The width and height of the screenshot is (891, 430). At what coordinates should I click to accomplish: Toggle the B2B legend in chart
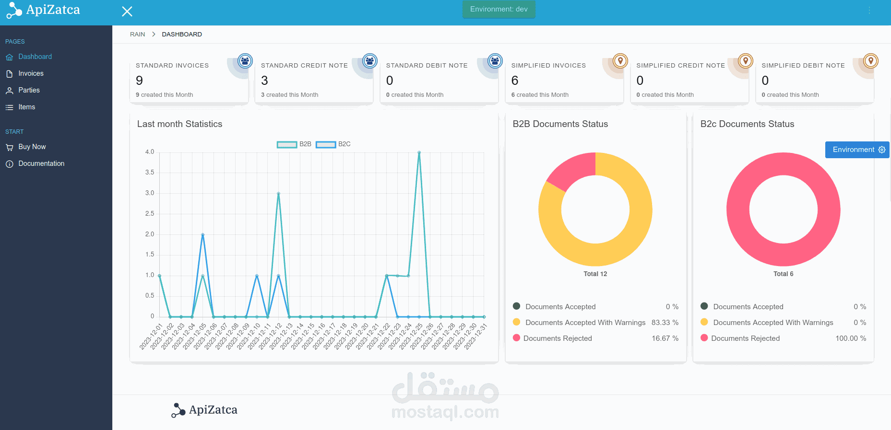point(294,144)
